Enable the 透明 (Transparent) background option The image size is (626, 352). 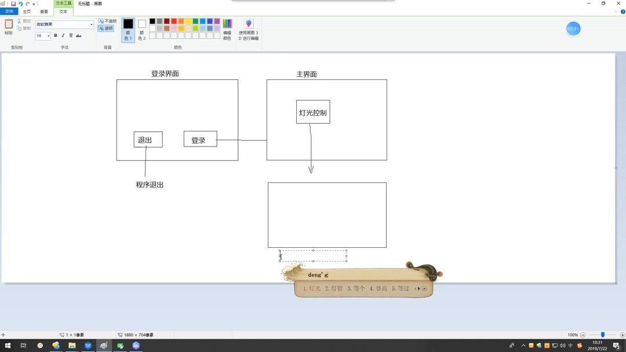tap(106, 28)
